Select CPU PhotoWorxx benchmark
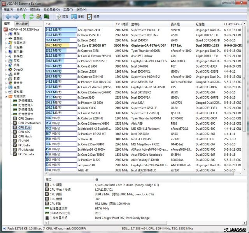This screenshot has height=233, width=249. point(30,123)
